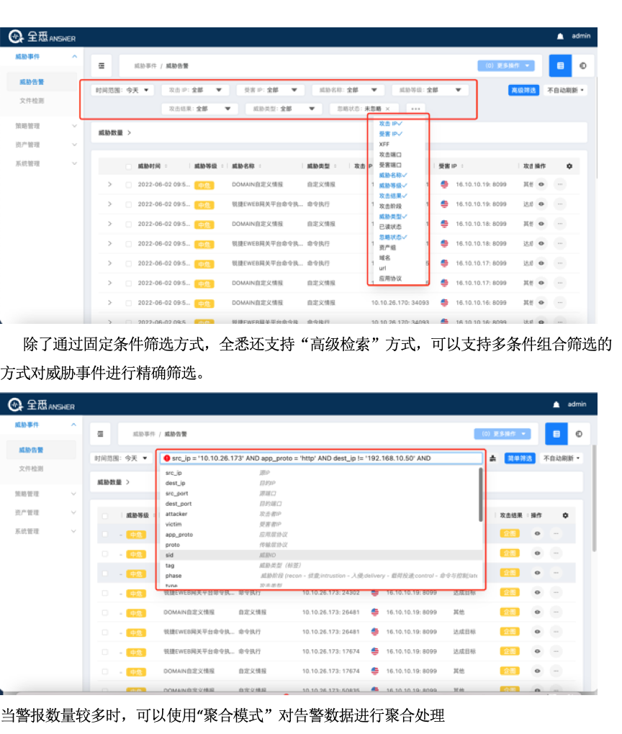The height and width of the screenshot is (734, 622).
Task: Choose src_port from the query suggestions
Action: coord(177,494)
